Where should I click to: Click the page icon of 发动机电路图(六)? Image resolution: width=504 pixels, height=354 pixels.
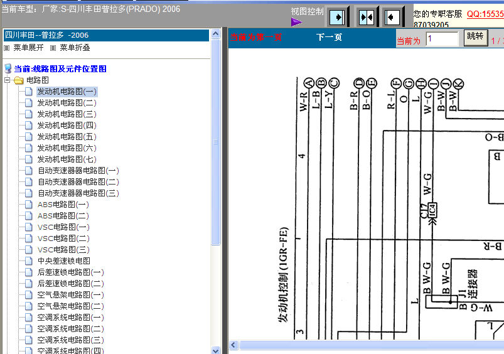[x=29, y=148]
